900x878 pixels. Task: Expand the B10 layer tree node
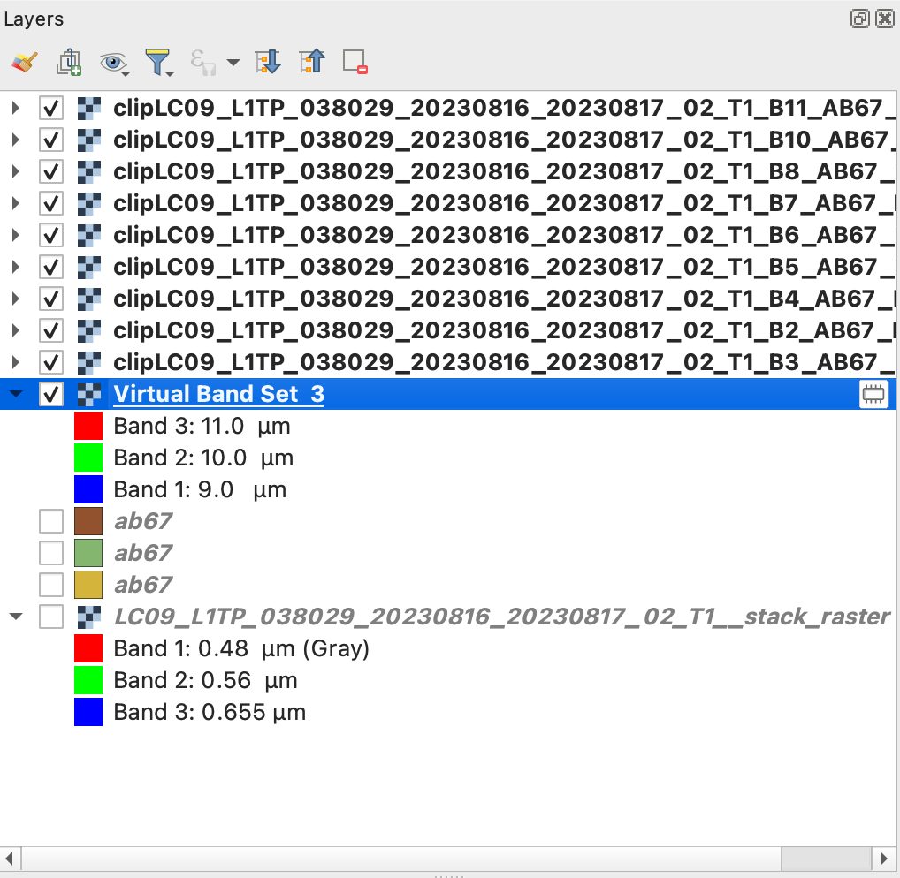coord(16,140)
